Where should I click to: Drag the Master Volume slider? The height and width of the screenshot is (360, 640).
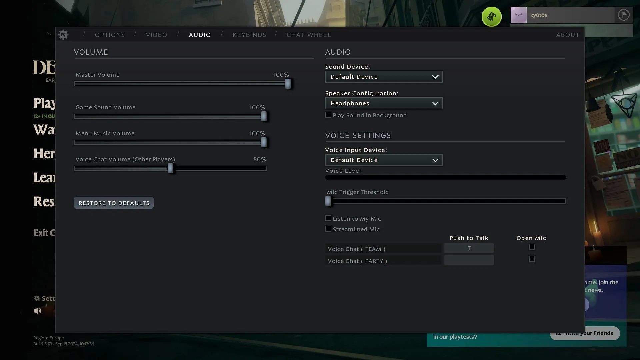(x=288, y=84)
